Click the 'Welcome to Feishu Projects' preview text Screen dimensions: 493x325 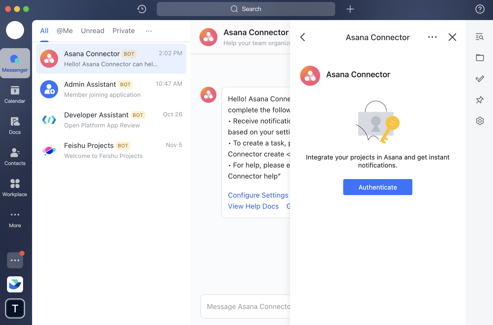click(103, 156)
